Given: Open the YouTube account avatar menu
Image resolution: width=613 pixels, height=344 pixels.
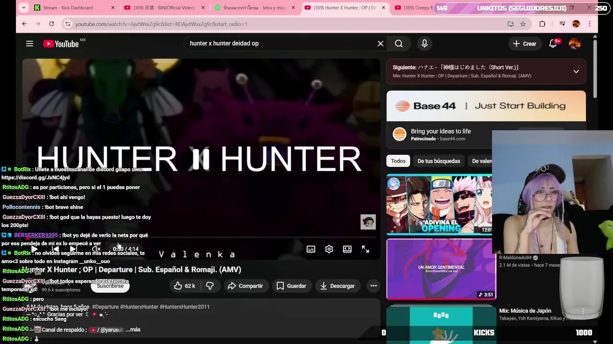Looking at the screenshot, I should 575,43.
